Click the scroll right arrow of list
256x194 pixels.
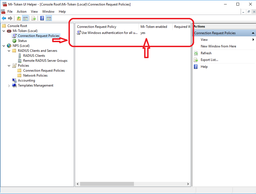[188, 184]
